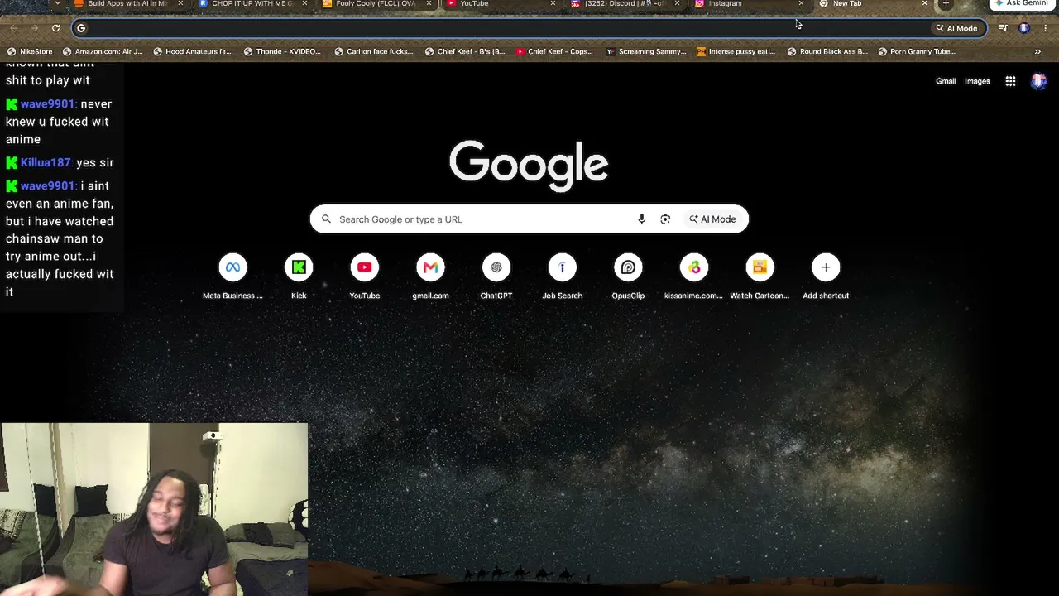
Task: Click the Killua187 username in chat
Action: click(x=45, y=162)
